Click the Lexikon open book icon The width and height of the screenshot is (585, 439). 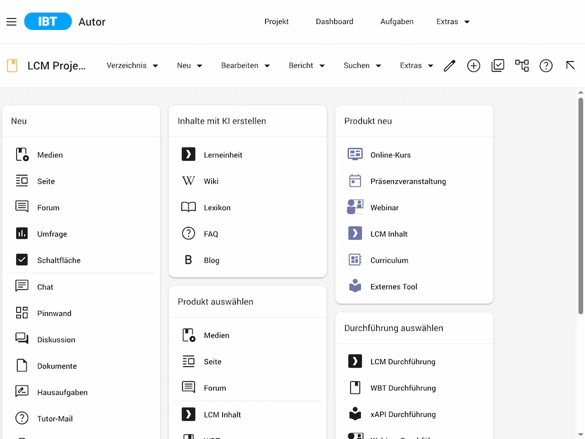coord(188,207)
